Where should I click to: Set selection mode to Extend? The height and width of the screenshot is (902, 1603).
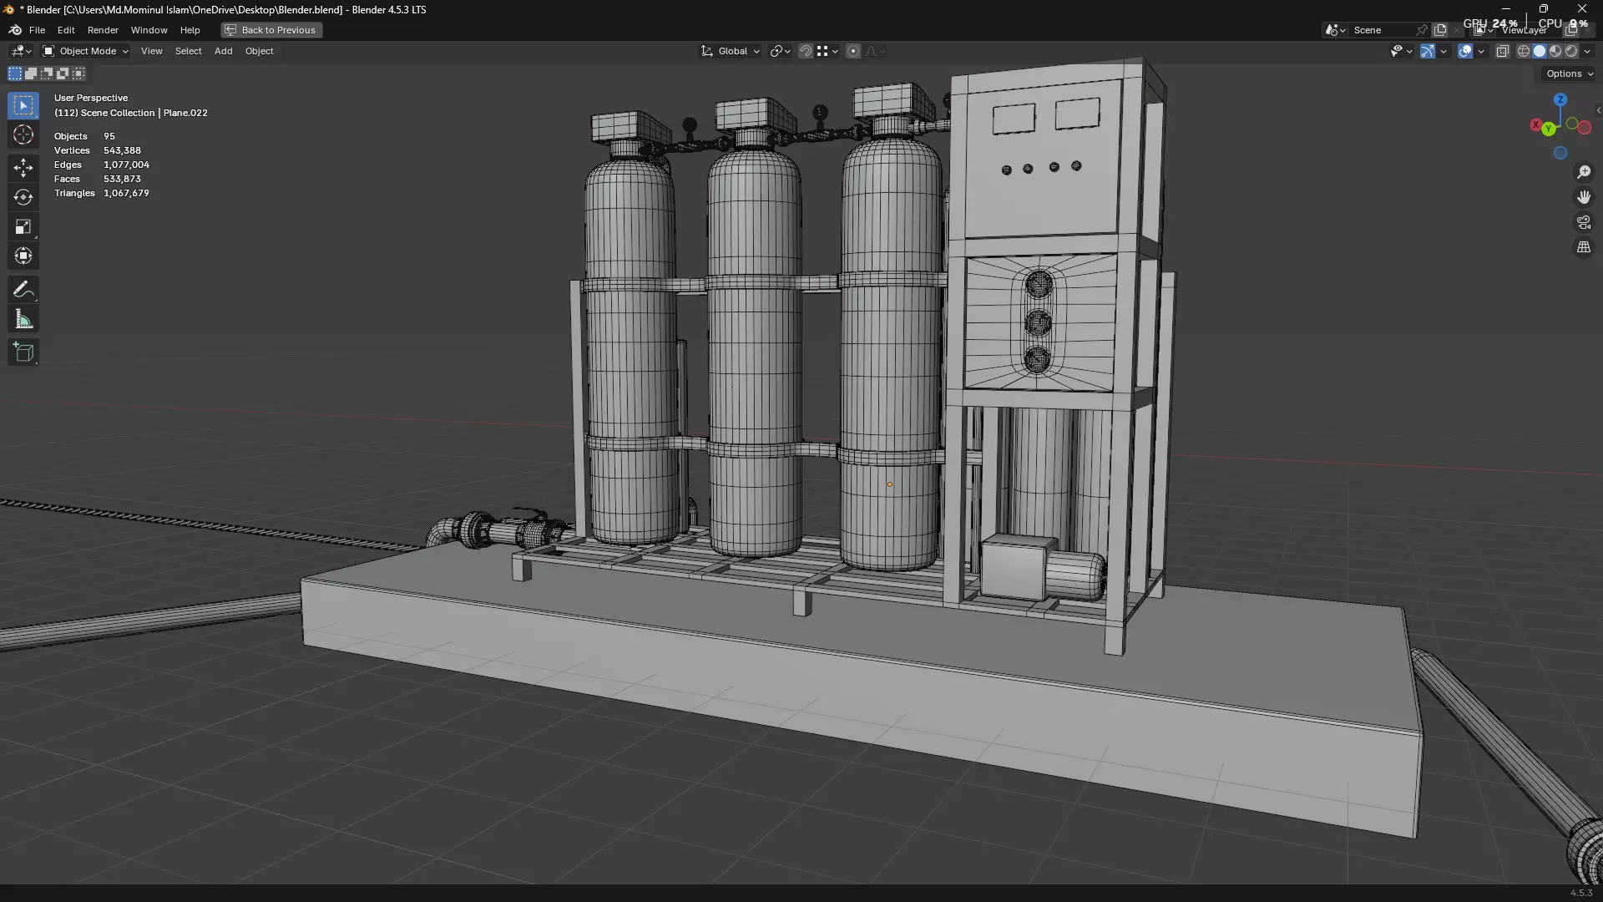31,73
